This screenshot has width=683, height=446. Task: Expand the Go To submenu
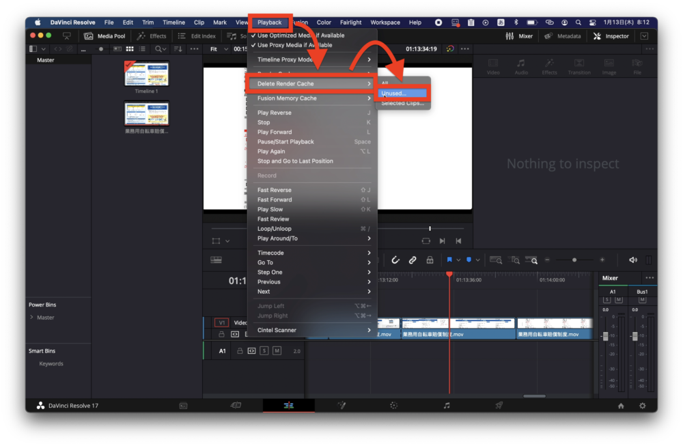tap(311, 262)
